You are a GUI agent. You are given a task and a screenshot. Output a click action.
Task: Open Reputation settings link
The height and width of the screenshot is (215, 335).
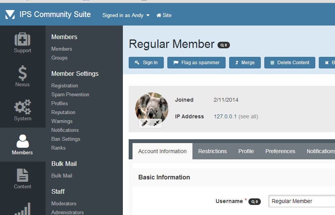click(63, 113)
